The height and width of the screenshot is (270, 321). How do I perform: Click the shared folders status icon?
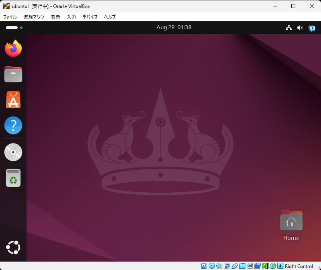pos(242,266)
